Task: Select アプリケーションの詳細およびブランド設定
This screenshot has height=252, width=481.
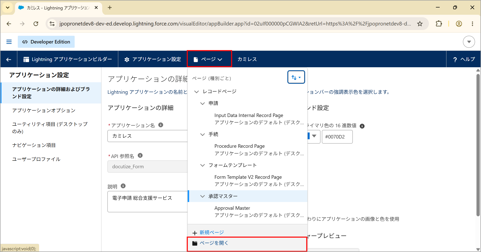Action: pyautogui.click(x=51, y=93)
